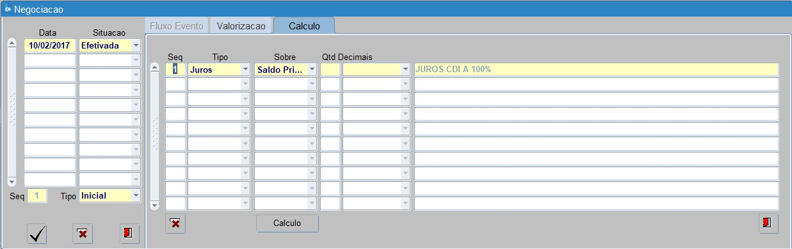792x249 pixels.
Task: Open the empty Tipo dropdown in the second grid row
Action: tap(246, 84)
